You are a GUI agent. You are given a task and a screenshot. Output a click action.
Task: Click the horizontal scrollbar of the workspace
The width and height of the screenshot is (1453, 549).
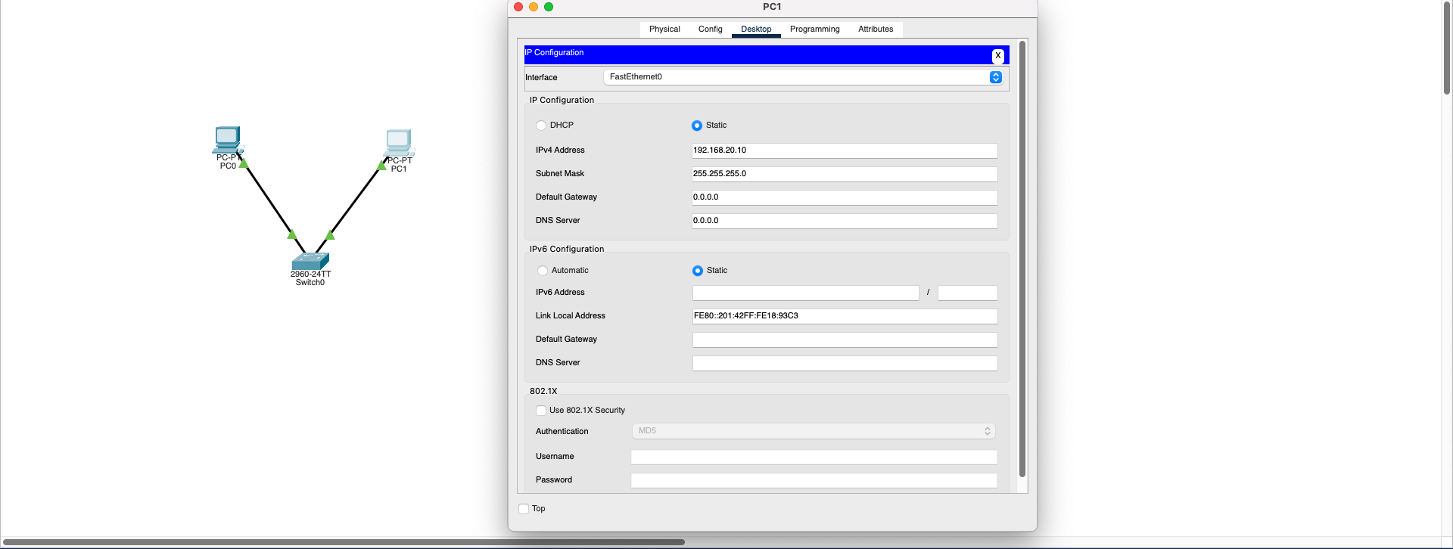(344, 542)
